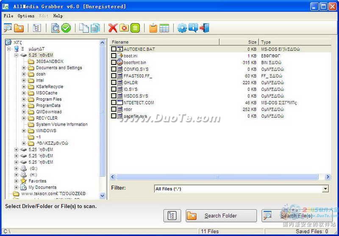Open the File menu
Image resolution: width=339 pixels, height=236 pixels.
8,16
